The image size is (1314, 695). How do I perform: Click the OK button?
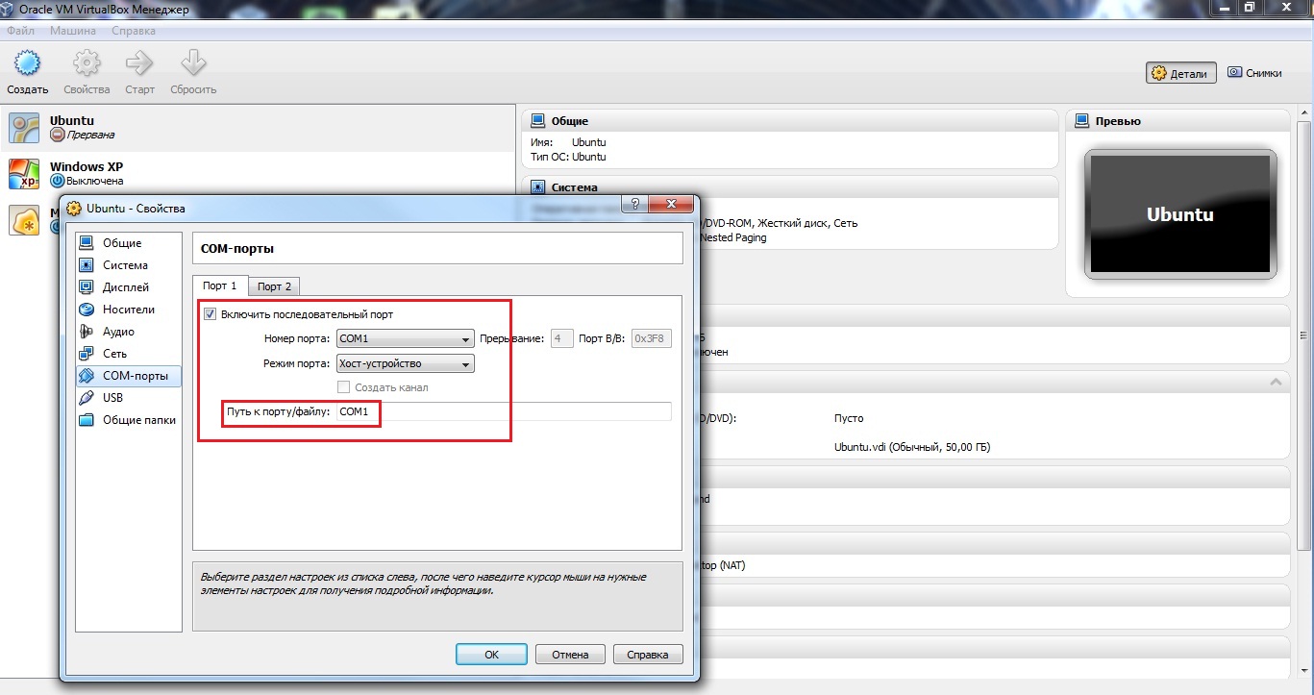491,655
